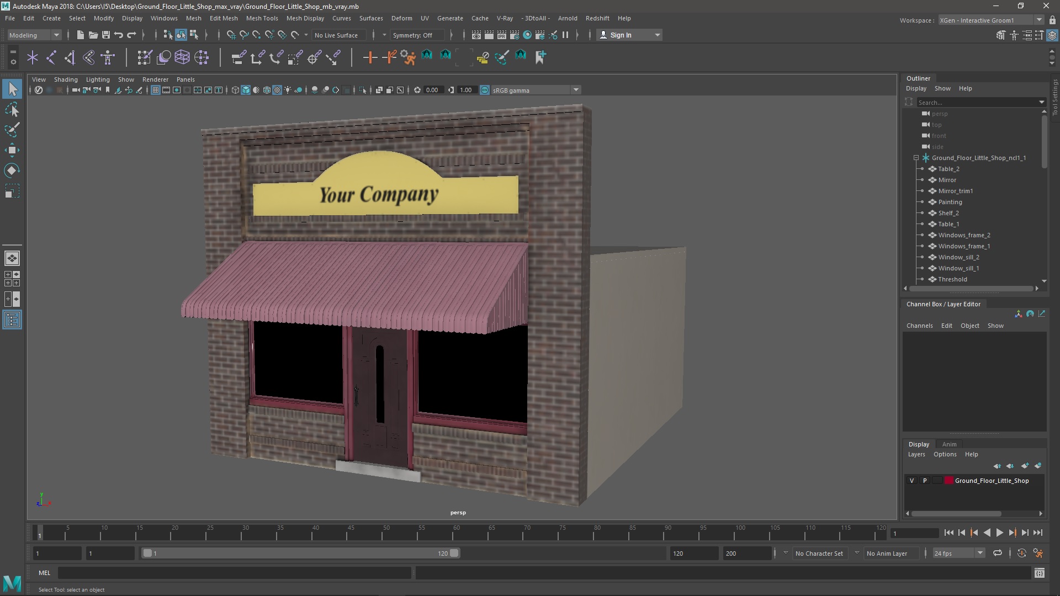This screenshot has height=596, width=1060.
Task: Click the single-pane layout icon
Action: coord(12,258)
